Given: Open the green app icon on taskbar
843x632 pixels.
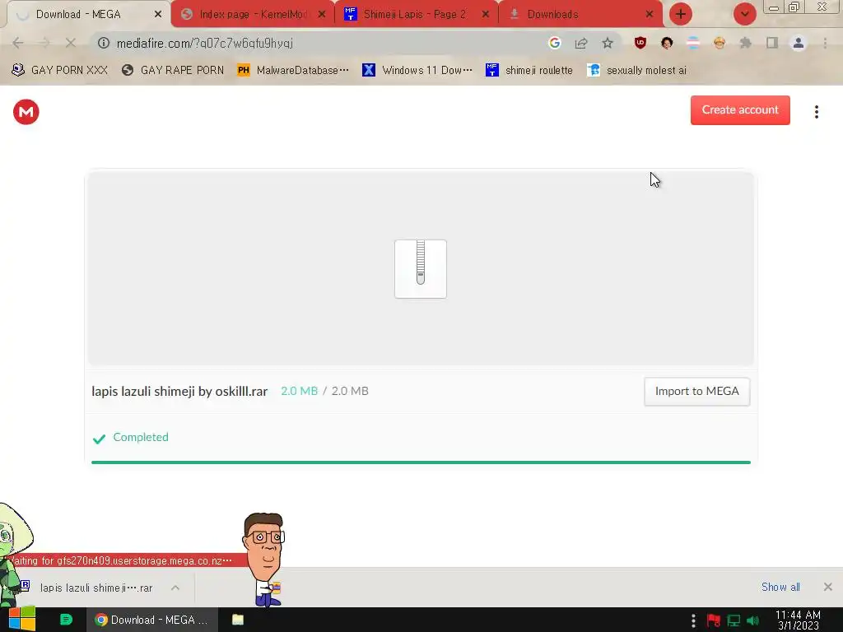Looking at the screenshot, I should (66, 620).
